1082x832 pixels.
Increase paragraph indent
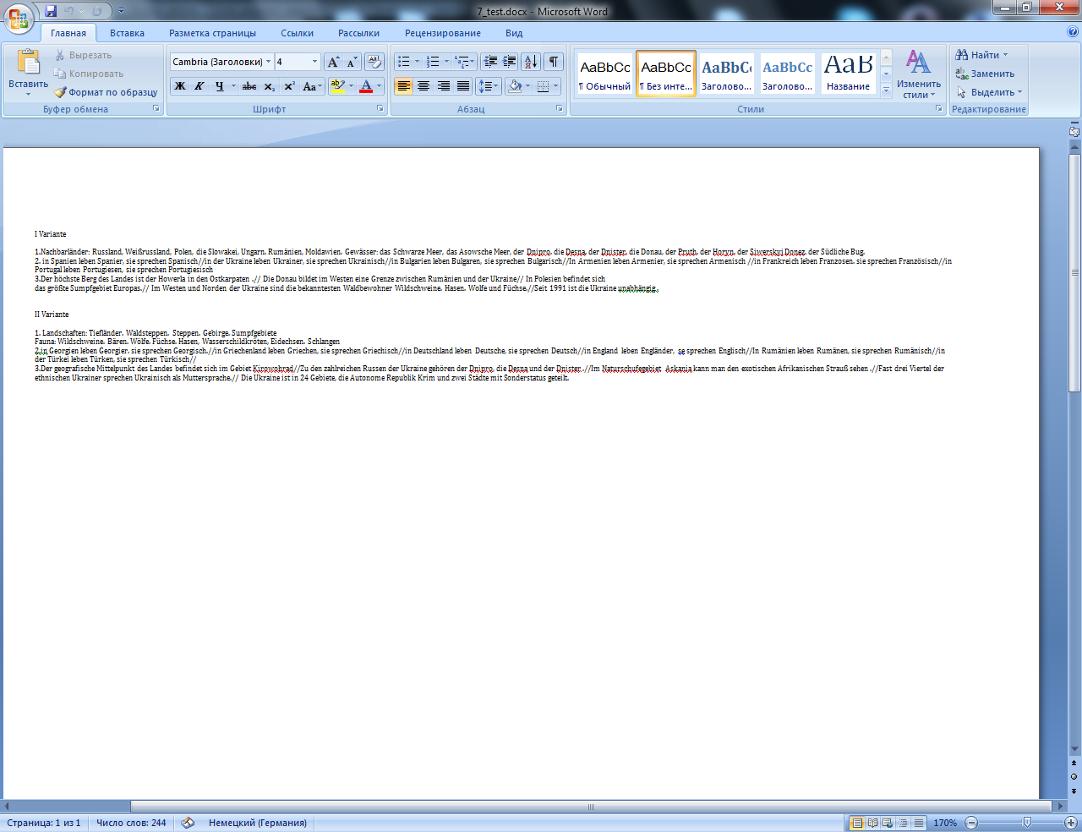pos(510,62)
